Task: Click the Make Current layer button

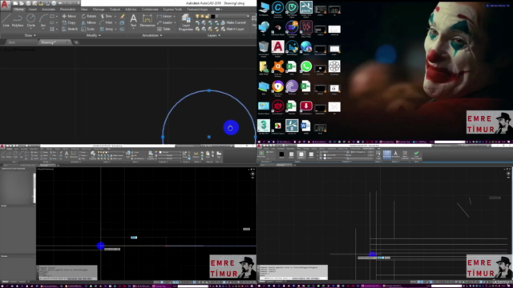Action: tap(233, 22)
